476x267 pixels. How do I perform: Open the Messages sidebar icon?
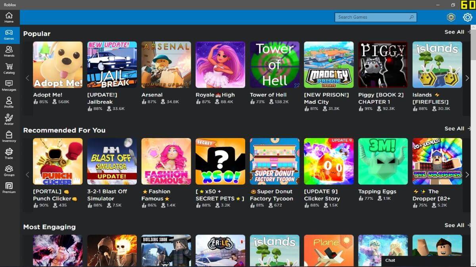(9, 86)
